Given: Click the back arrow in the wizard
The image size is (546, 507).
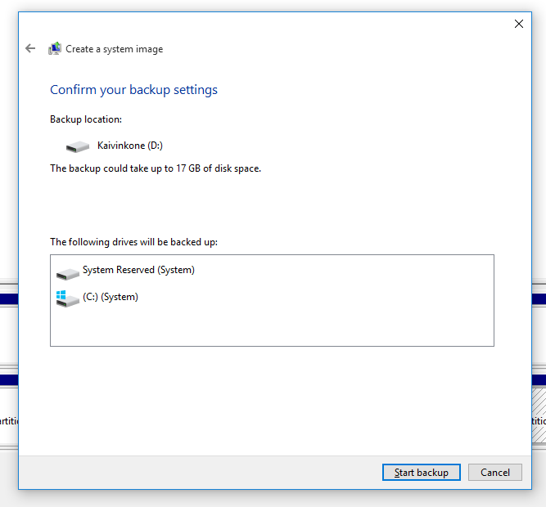Looking at the screenshot, I should (30, 49).
